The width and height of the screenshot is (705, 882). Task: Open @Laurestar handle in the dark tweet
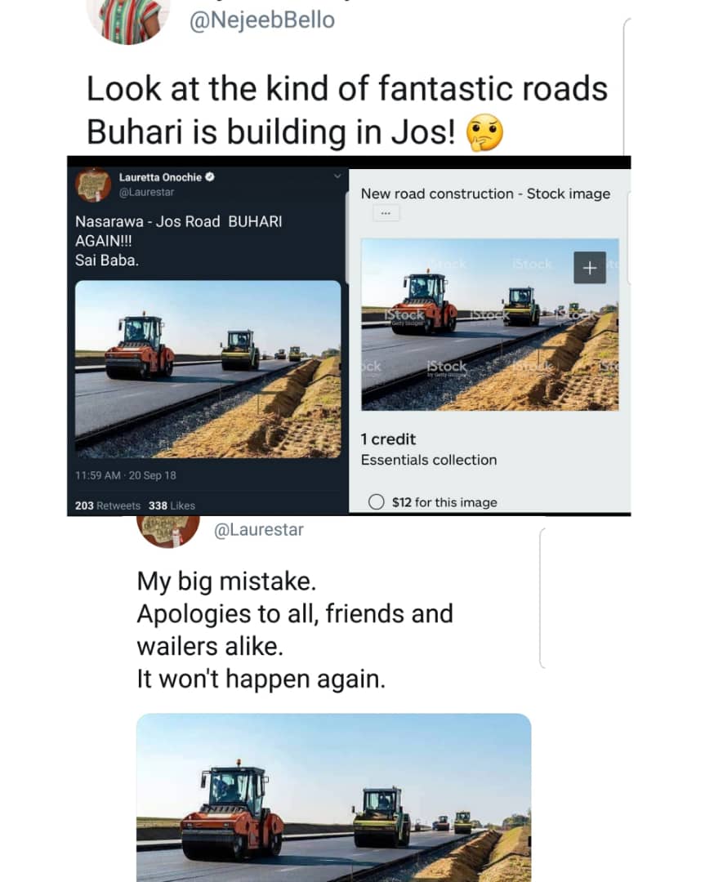coord(146,193)
